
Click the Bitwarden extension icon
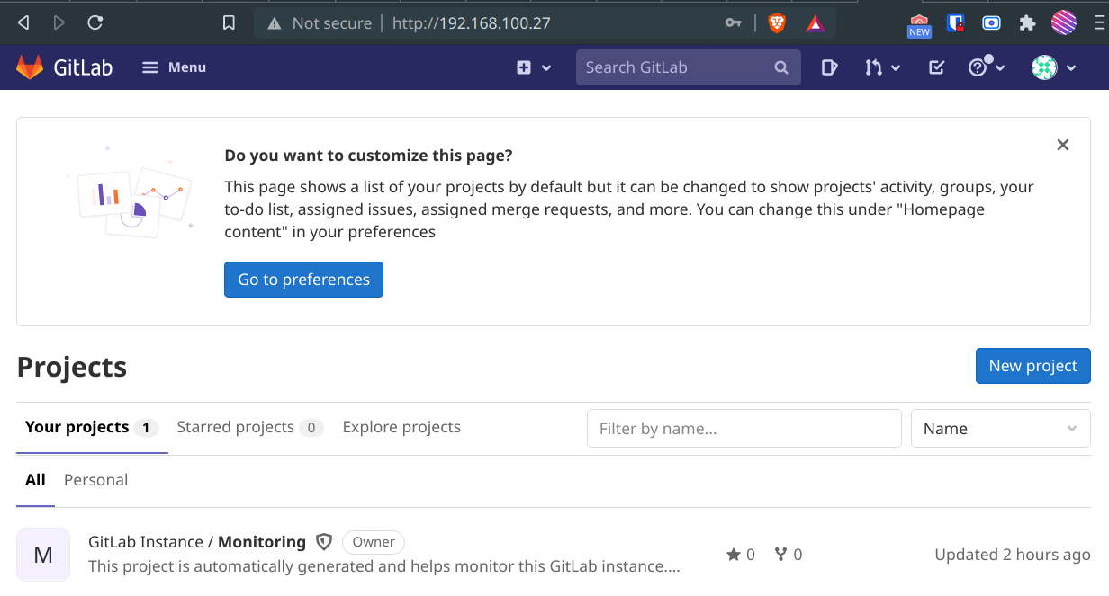point(956,23)
